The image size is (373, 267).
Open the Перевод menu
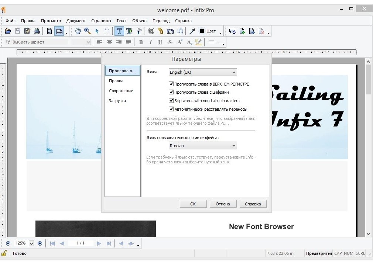(161, 21)
